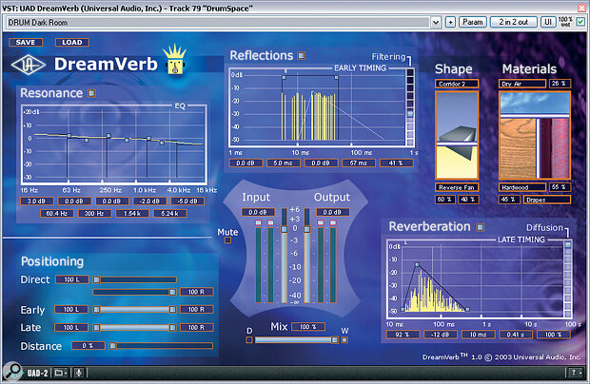
Task: Click the Output level fader handle
Action: click(307, 229)
